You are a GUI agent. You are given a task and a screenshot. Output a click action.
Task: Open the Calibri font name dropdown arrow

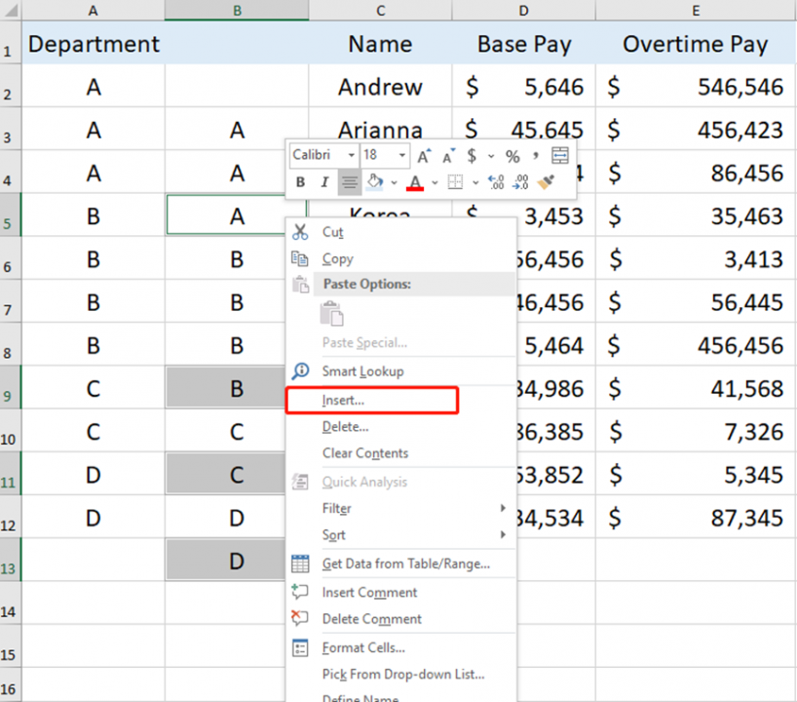351,155
